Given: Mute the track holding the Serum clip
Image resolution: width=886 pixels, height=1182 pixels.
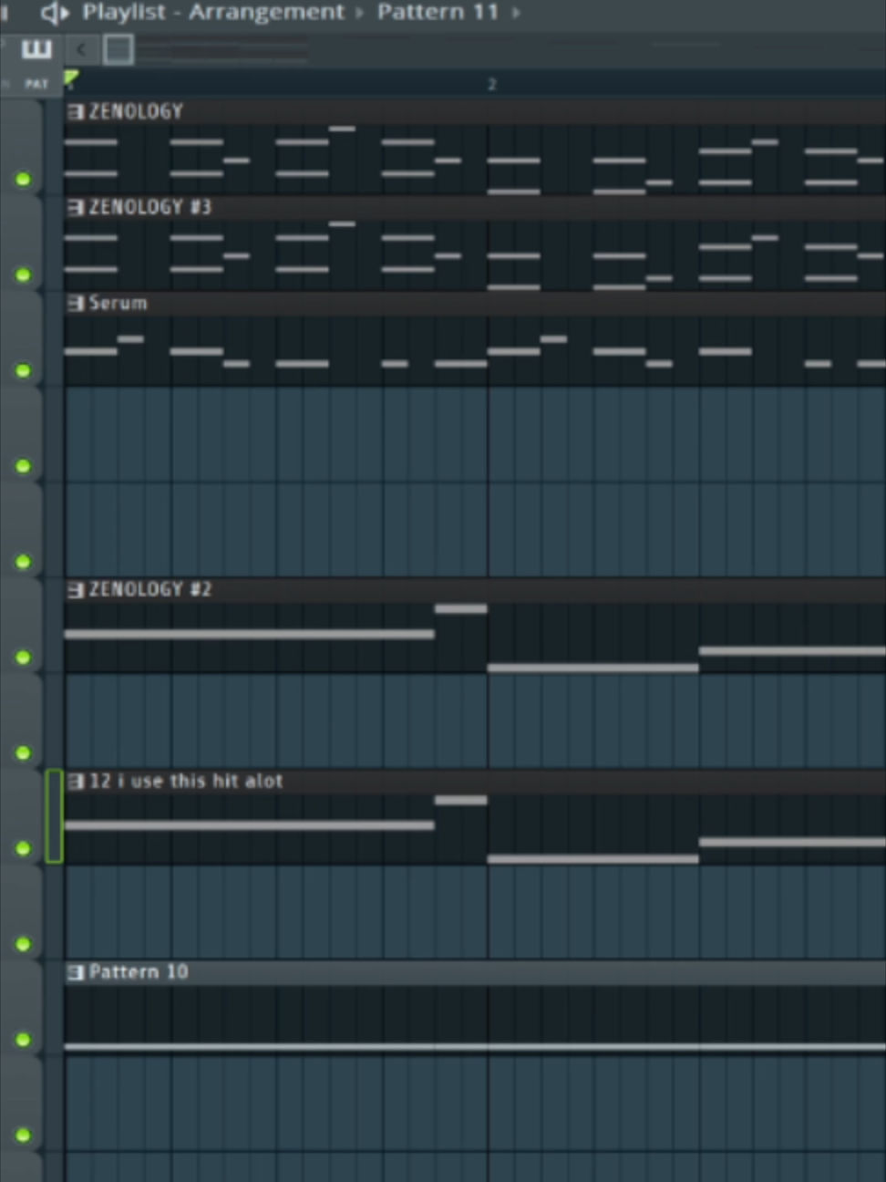Looking at the screenshot, I should [x=24, y=370].
